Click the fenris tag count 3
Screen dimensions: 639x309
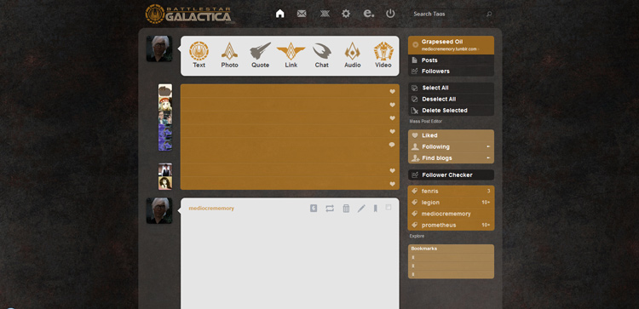488,191
